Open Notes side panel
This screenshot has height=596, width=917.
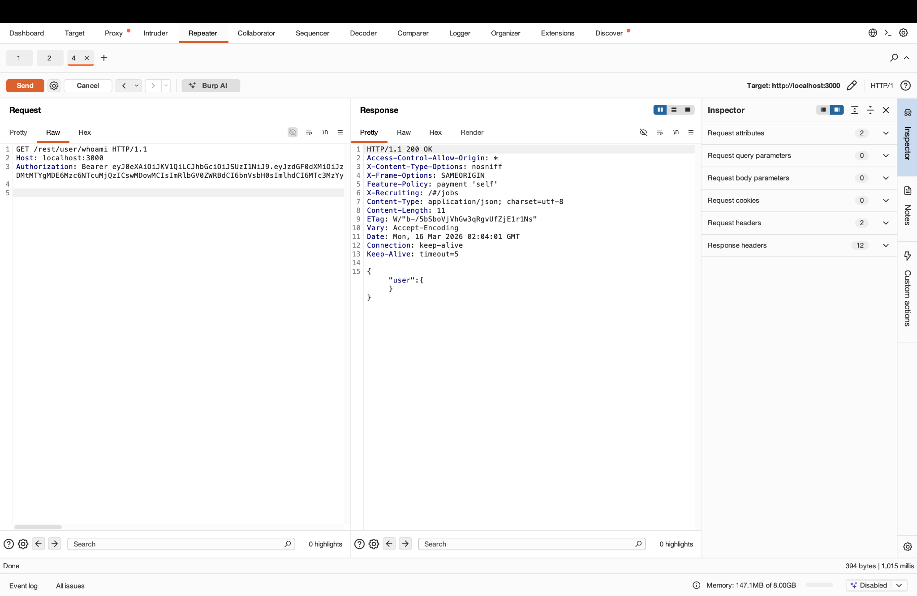coord(908,206)
